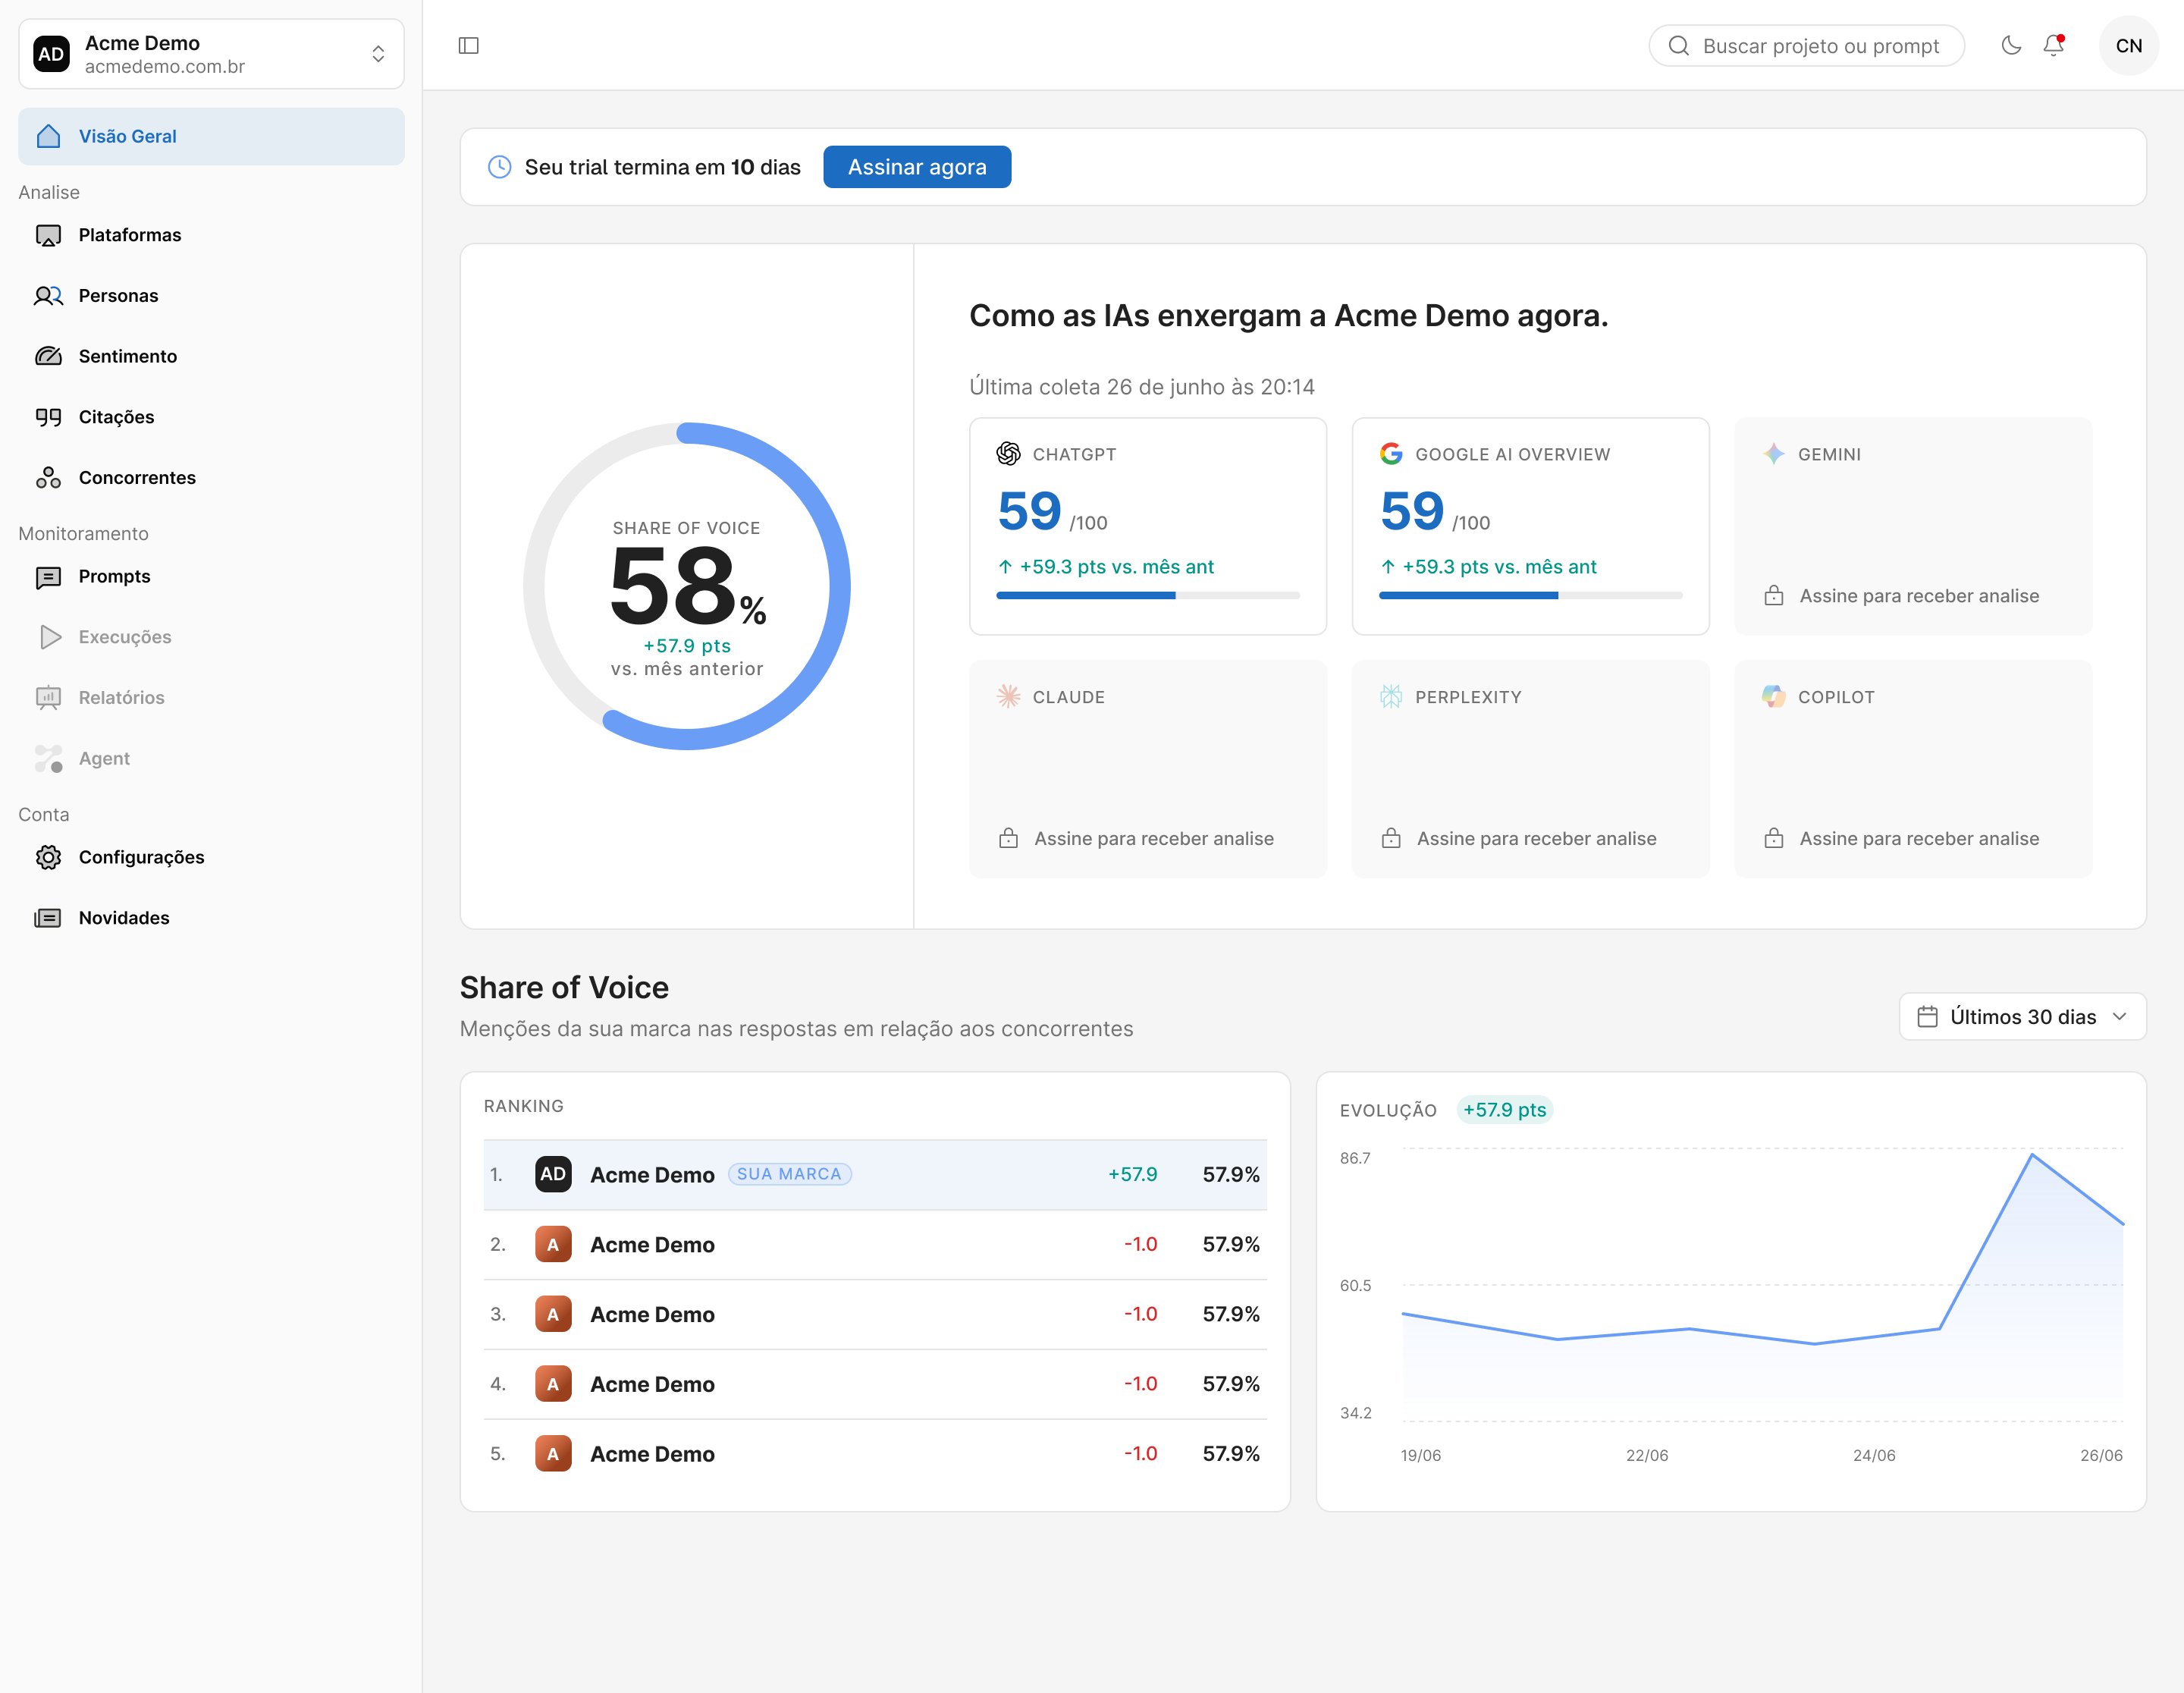Click Assine para receber analise under Claude
This screenshot has width=2184, height=1693.
coord(1153,839)
